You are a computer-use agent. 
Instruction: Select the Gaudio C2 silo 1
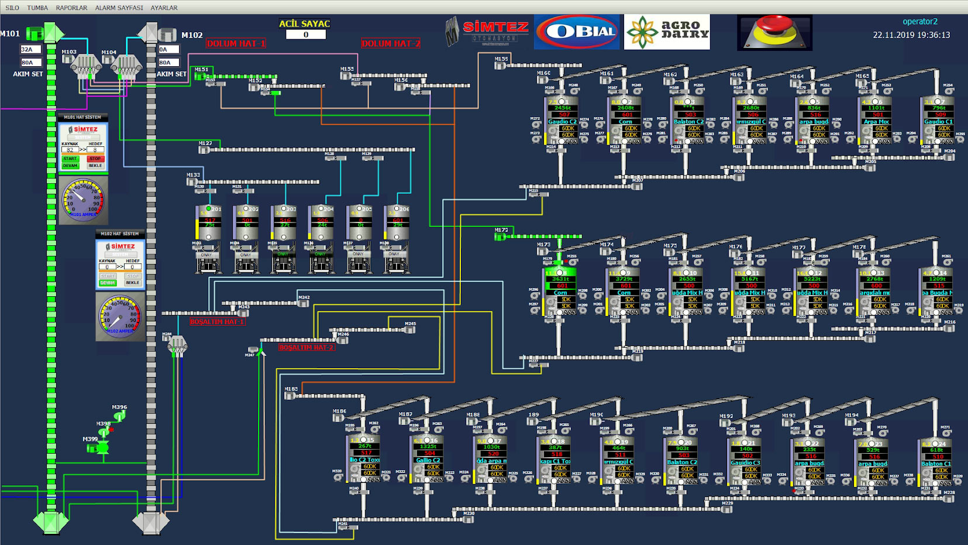(x=561, y=120)
